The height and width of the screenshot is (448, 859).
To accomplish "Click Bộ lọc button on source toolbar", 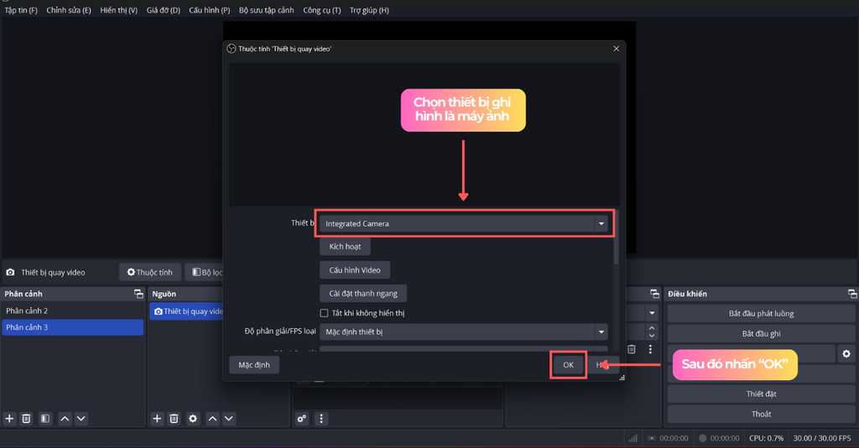I will 205,272.
